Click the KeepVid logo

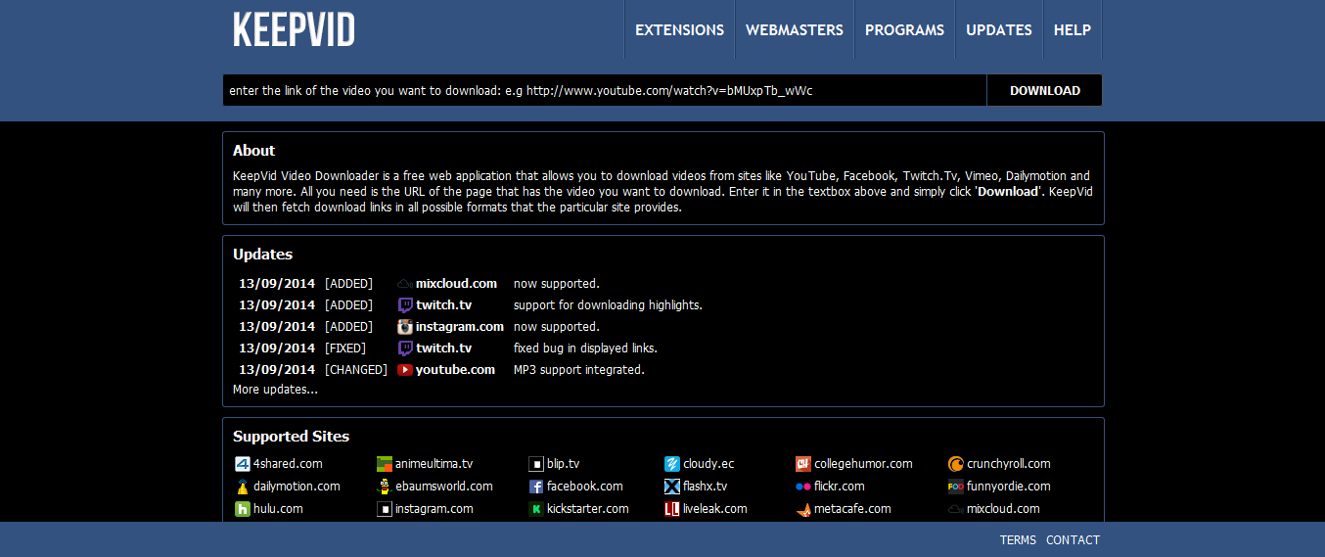tap(294, 29)
